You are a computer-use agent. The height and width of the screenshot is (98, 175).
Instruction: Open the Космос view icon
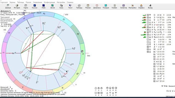pos(35,7)
